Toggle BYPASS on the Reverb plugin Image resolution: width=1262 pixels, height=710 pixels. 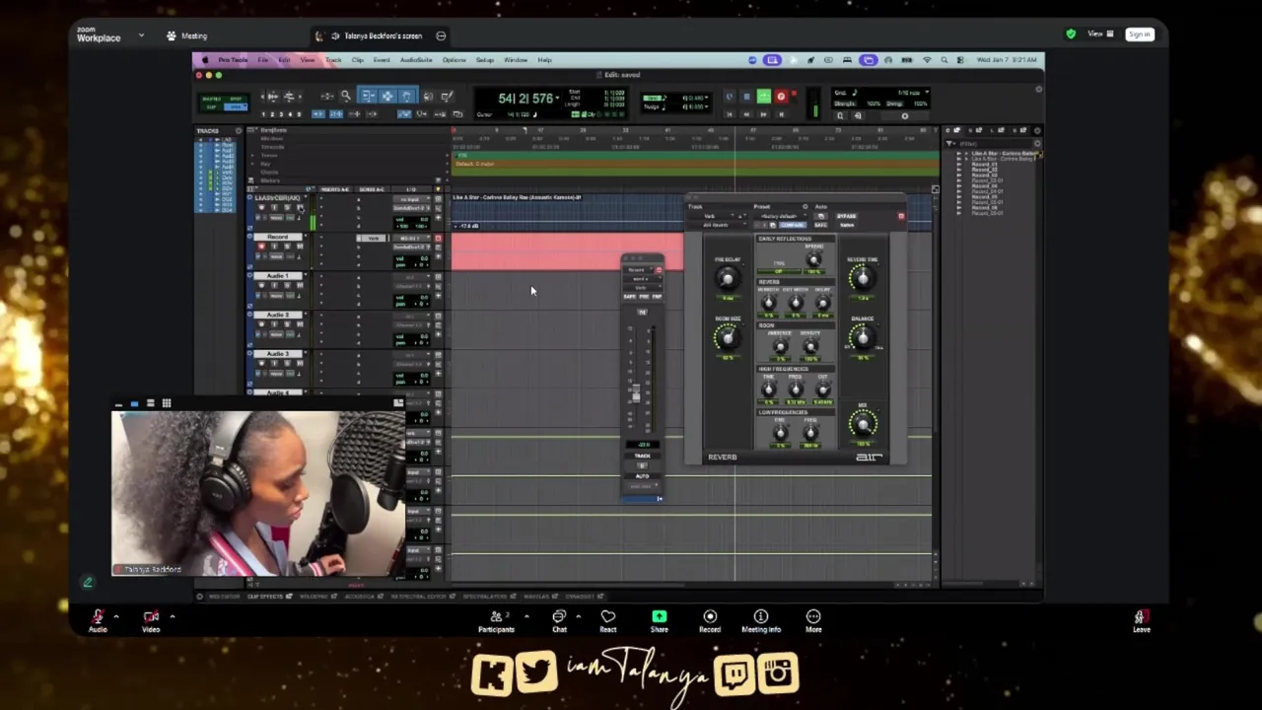click(x=847, y=216)
